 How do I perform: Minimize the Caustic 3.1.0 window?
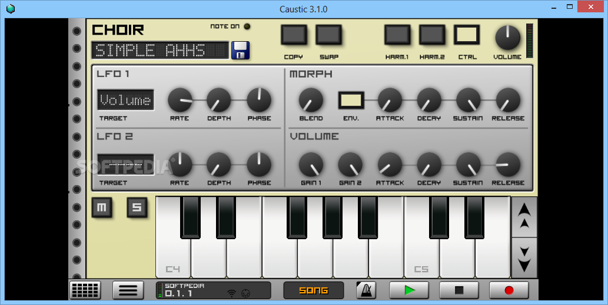click(553, 6)
